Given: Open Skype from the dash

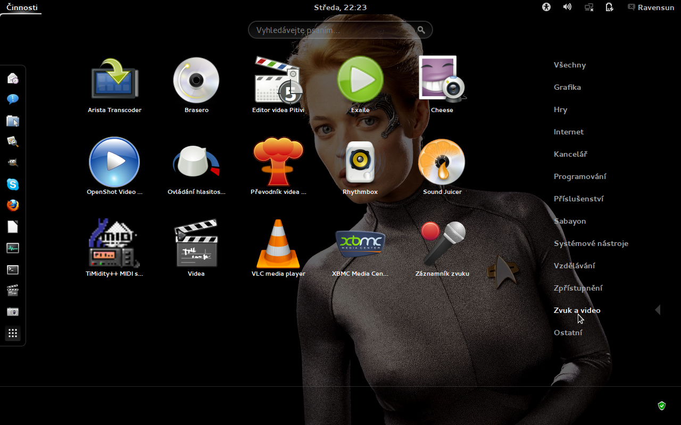Looking at the screenshot, I should click(x=13, y=184).
